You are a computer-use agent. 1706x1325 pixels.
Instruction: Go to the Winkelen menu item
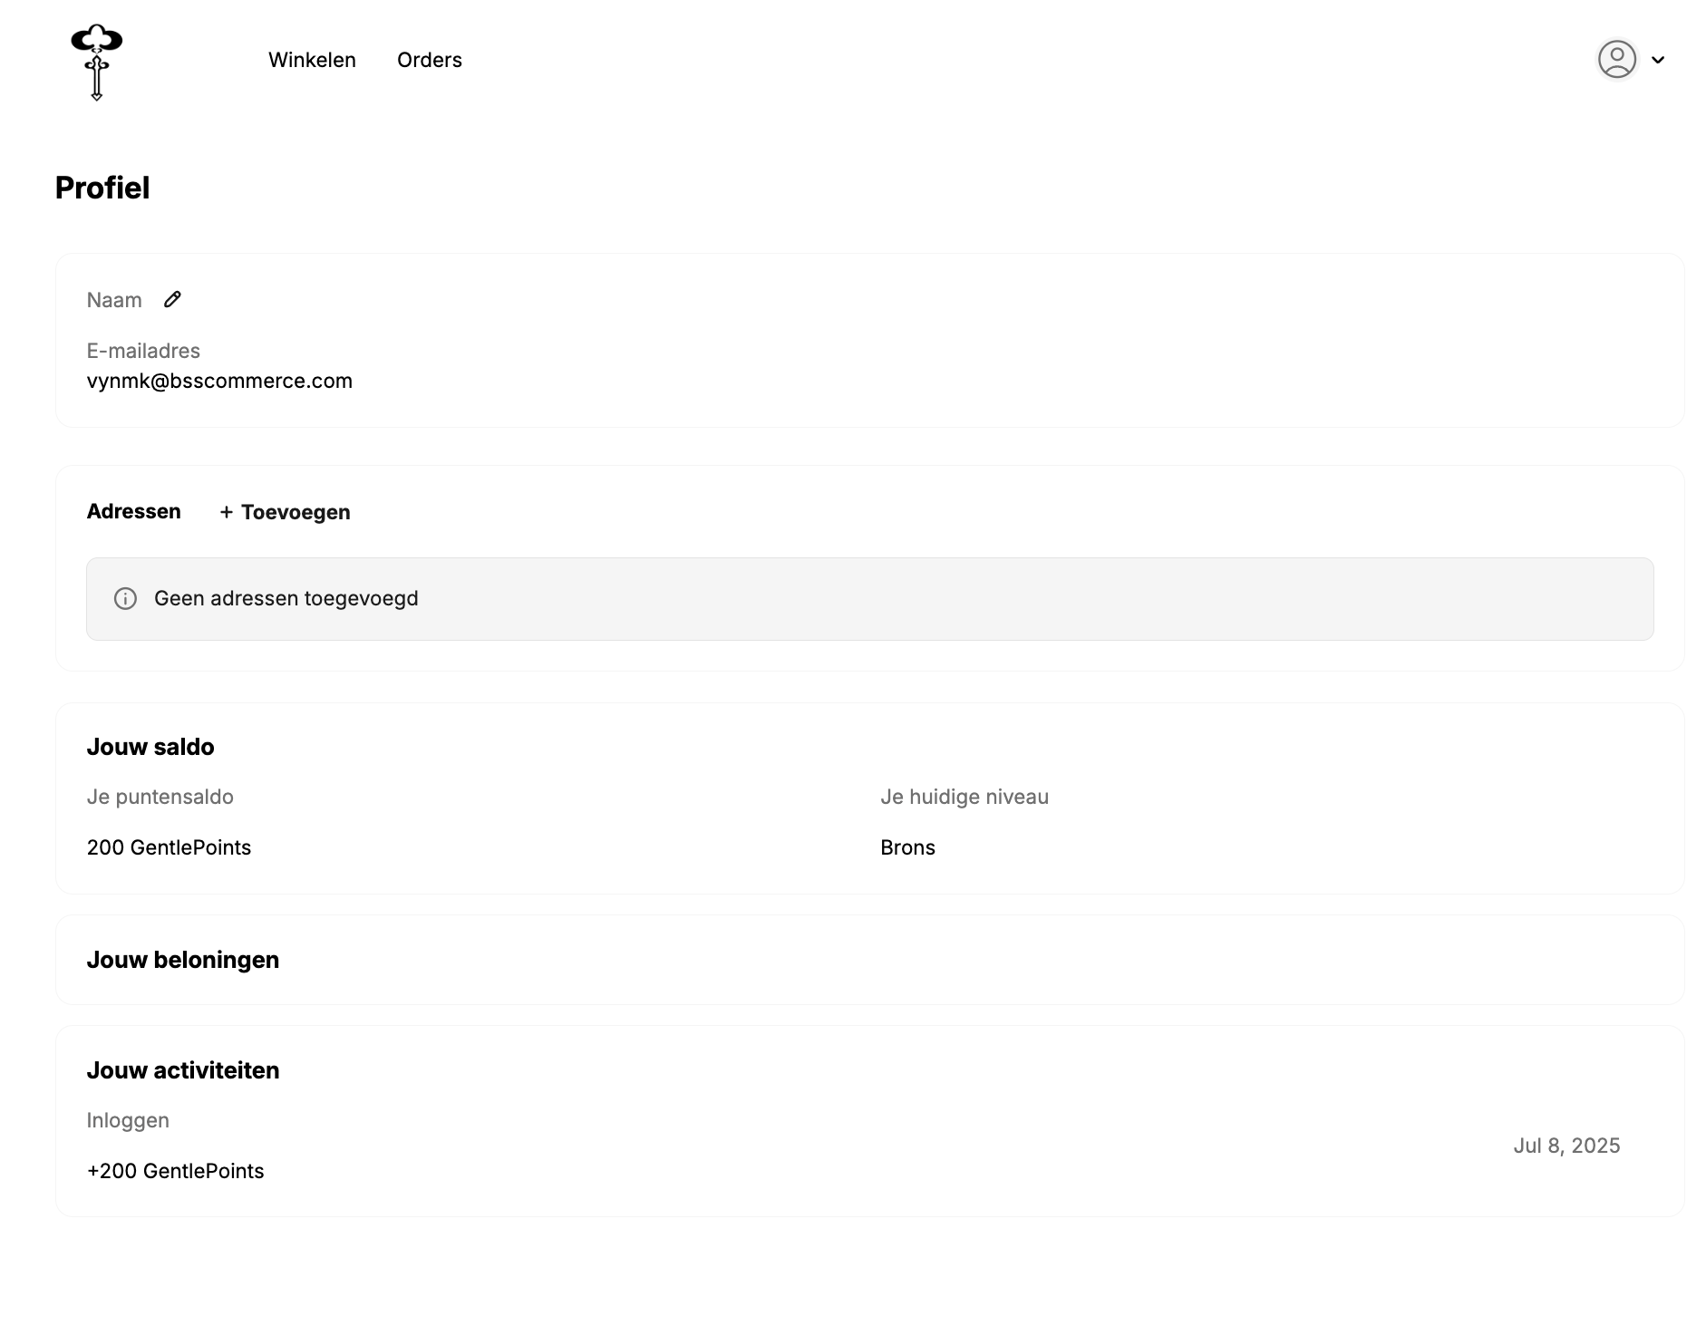click(x=312, y=60)
